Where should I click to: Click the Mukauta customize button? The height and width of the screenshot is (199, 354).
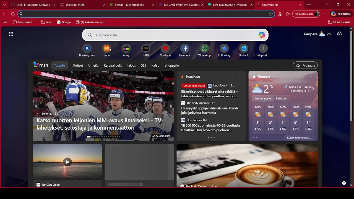click(x=305, y=66)
